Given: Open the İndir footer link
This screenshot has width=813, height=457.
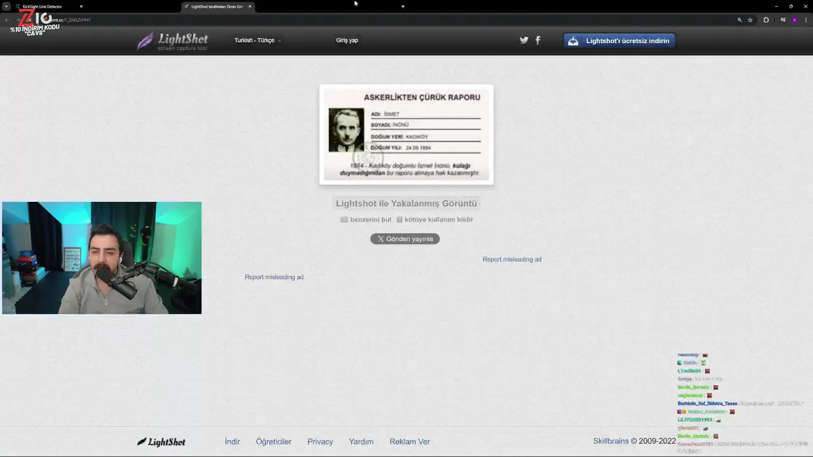Looking at the screenshot, I should [x=232, y=442].
